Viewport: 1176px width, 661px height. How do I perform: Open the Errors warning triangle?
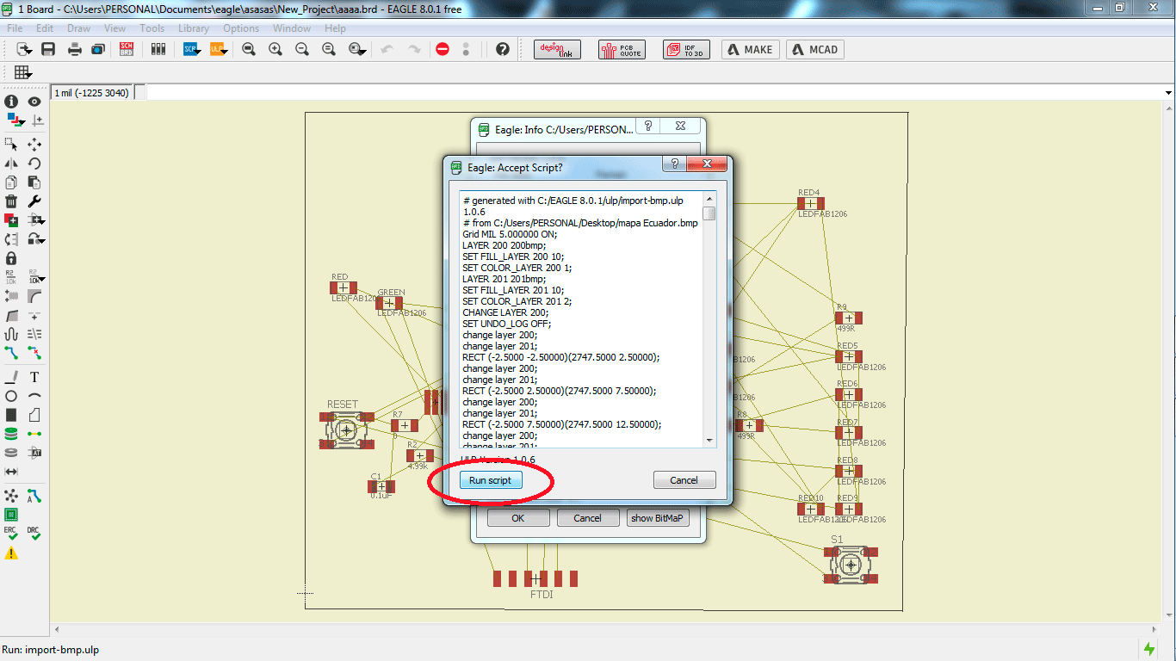click(x=11, y=553)
